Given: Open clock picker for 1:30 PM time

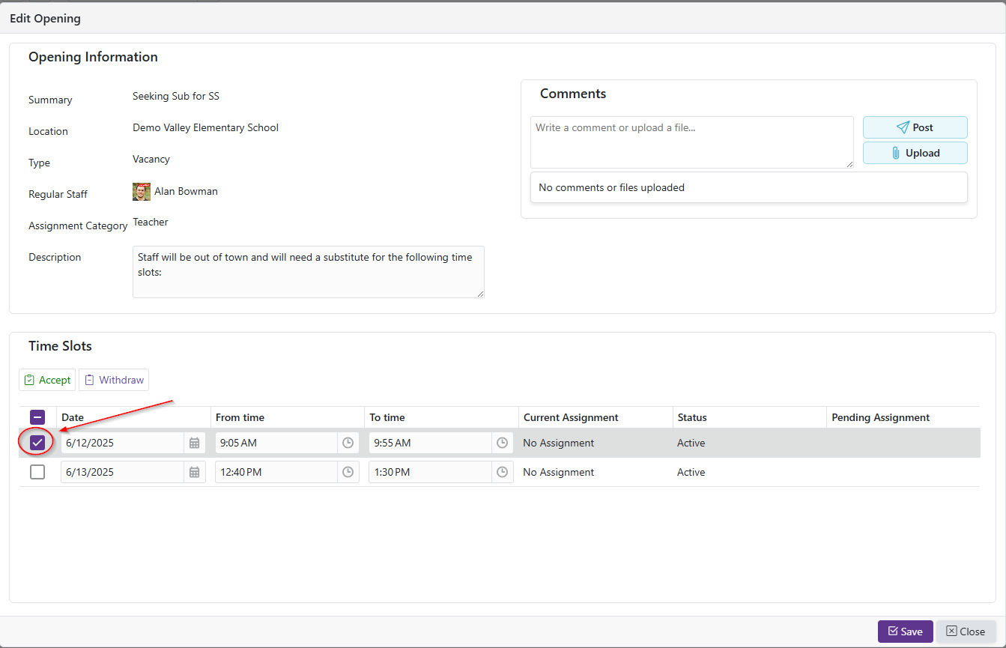Looking at the screenshot, I should click(x=503, y=472).
